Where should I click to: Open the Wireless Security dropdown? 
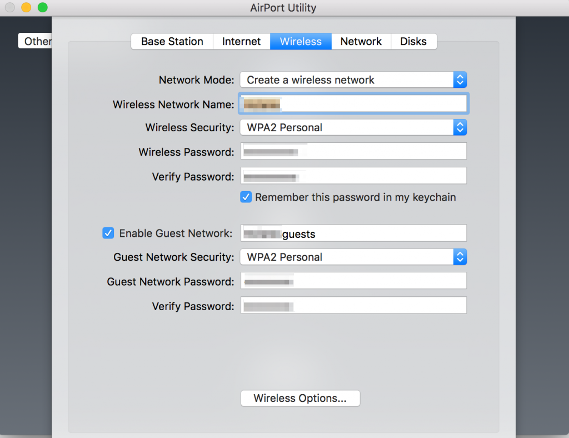click(x=353, y=127)
